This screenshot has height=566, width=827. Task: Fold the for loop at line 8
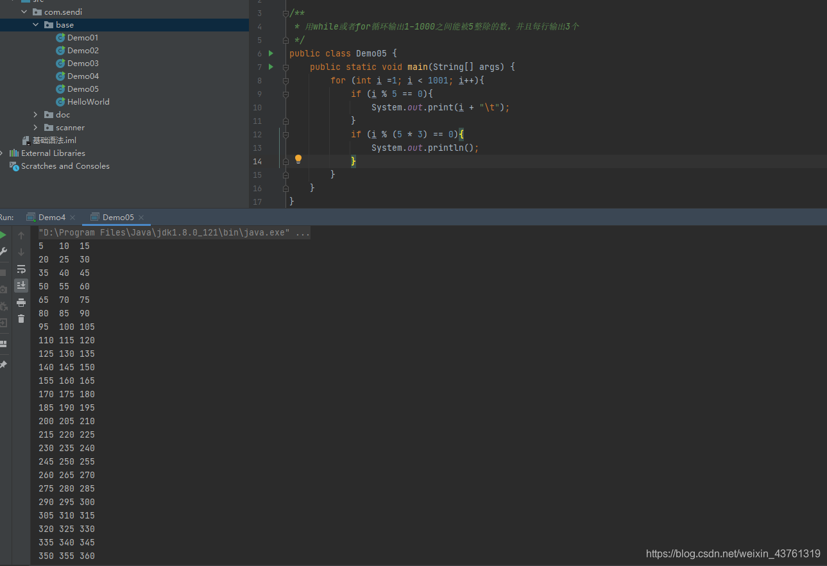[286, 80]
